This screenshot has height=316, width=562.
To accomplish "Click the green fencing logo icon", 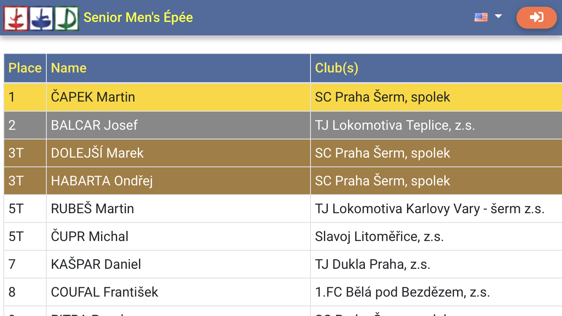I will [x=67, y=19].
